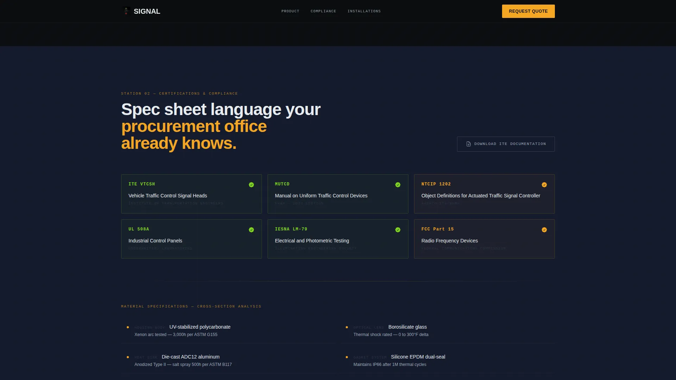This screenshot has width=676, height=380.
Task: Click the Request Quote button
Action: (528, 11)
